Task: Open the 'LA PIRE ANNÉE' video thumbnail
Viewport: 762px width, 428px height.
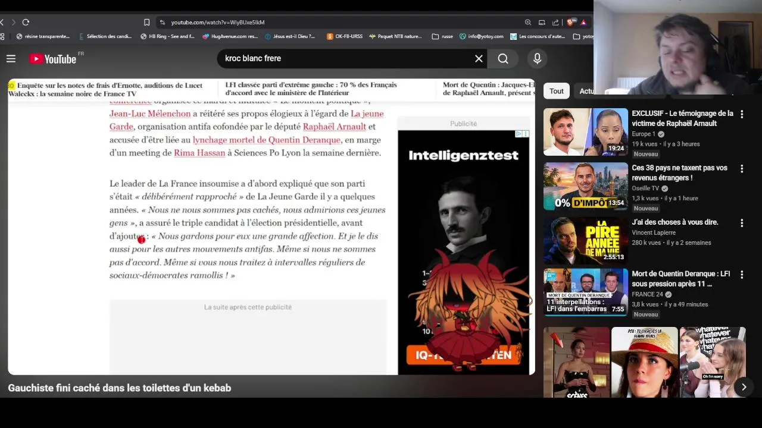Action: pos(586,240)
